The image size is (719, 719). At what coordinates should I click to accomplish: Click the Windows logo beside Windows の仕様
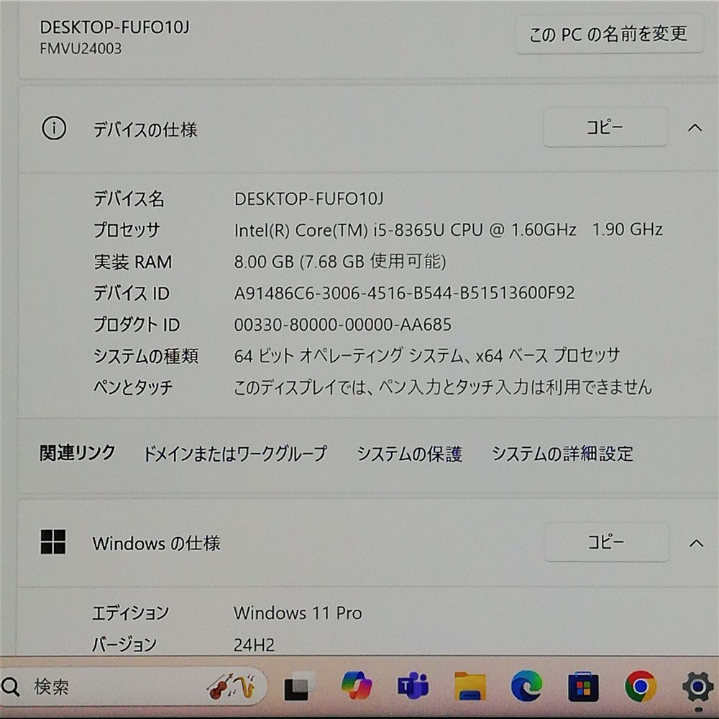coord(53,542)
